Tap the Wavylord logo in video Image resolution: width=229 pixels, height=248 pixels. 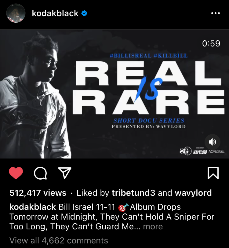(x=200, y=151)
